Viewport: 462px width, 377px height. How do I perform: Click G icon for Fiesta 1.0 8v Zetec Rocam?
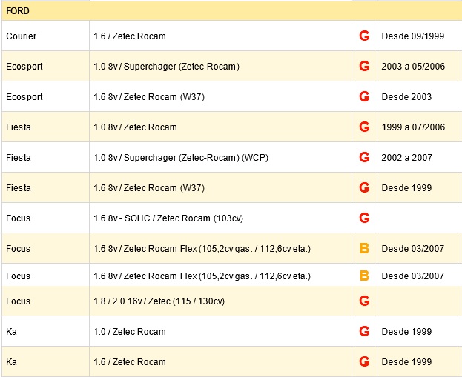(364, 127)
